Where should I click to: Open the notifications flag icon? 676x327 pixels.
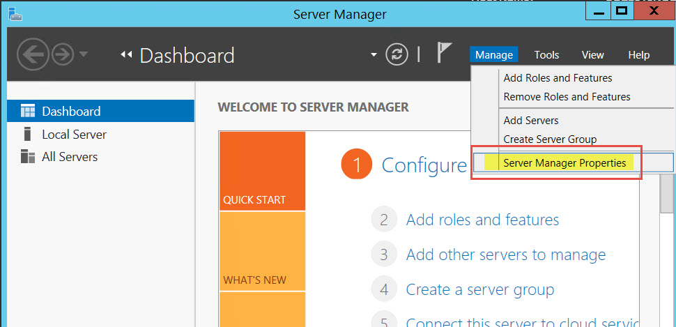[443, 53]
